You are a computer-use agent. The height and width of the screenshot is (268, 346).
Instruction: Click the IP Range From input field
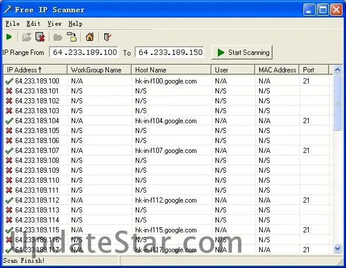(84, 53)
